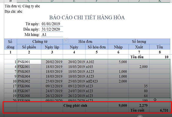Click the Xuất total cell 2,279
Image resolution: width=172 pixels, height=117 pixels.
(x=139, y=105)
